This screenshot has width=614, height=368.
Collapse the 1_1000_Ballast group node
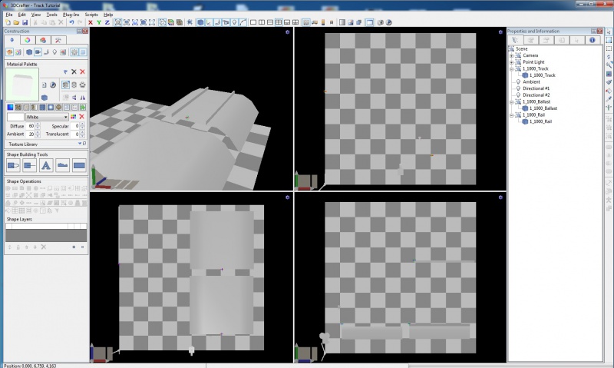(511, 102)
